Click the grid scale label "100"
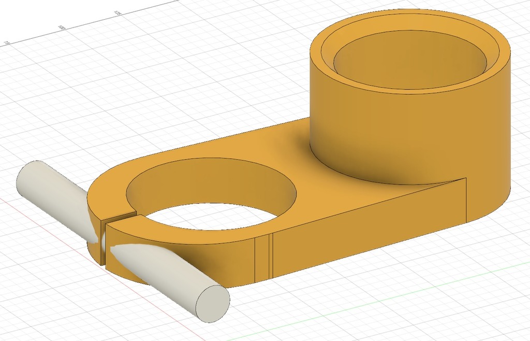 click(x=62, y=27)
